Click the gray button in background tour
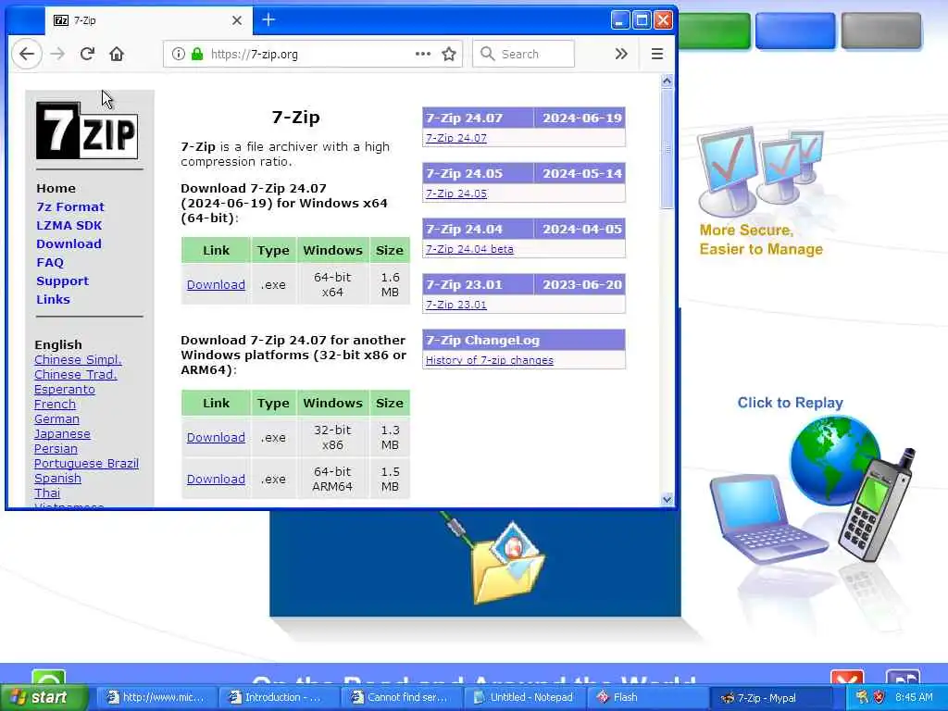Screen dimensions: 948x711 point(881,31)
